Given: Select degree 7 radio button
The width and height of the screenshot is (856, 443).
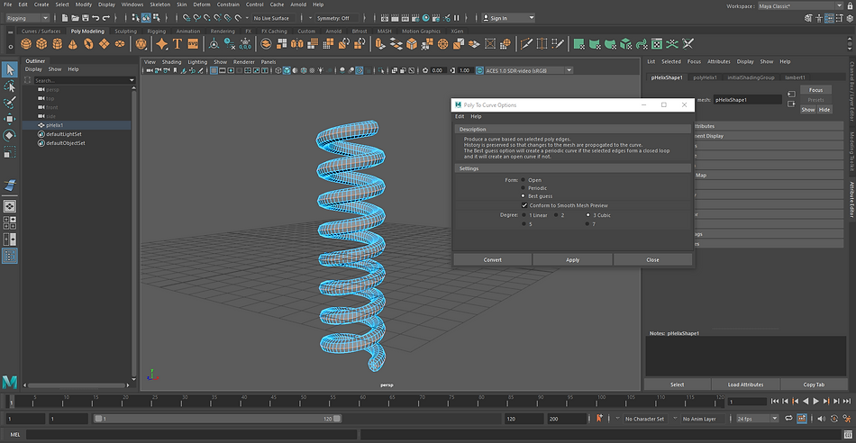Looking at the screenshot, I should [x=588, y=224].
